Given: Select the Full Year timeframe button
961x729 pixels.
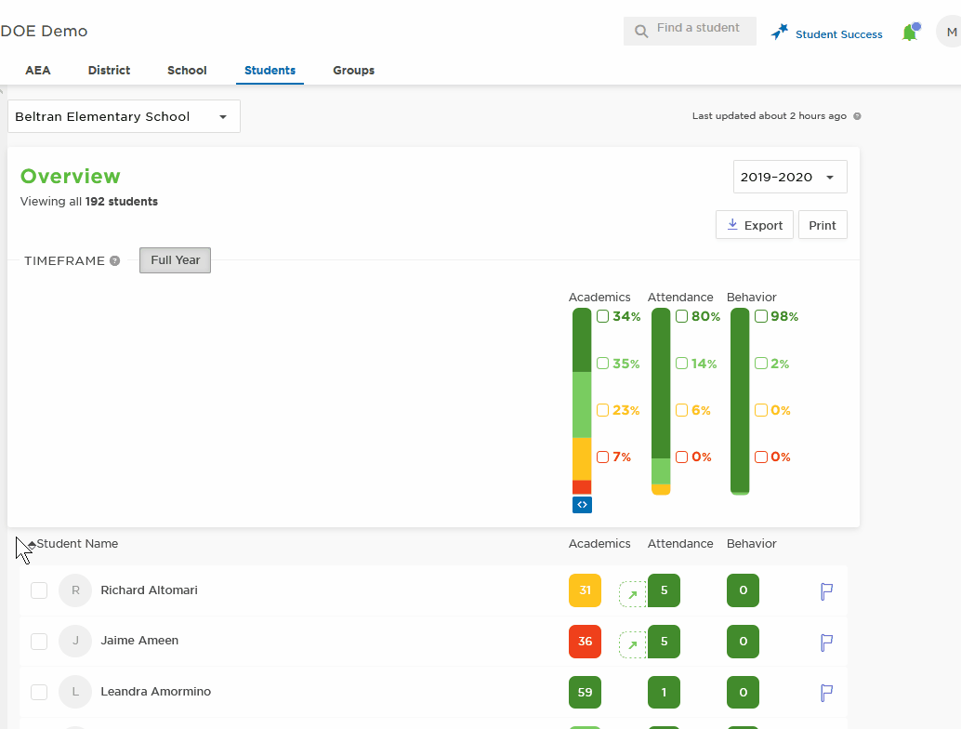Looking at the screenshot, I should (176, 260).
